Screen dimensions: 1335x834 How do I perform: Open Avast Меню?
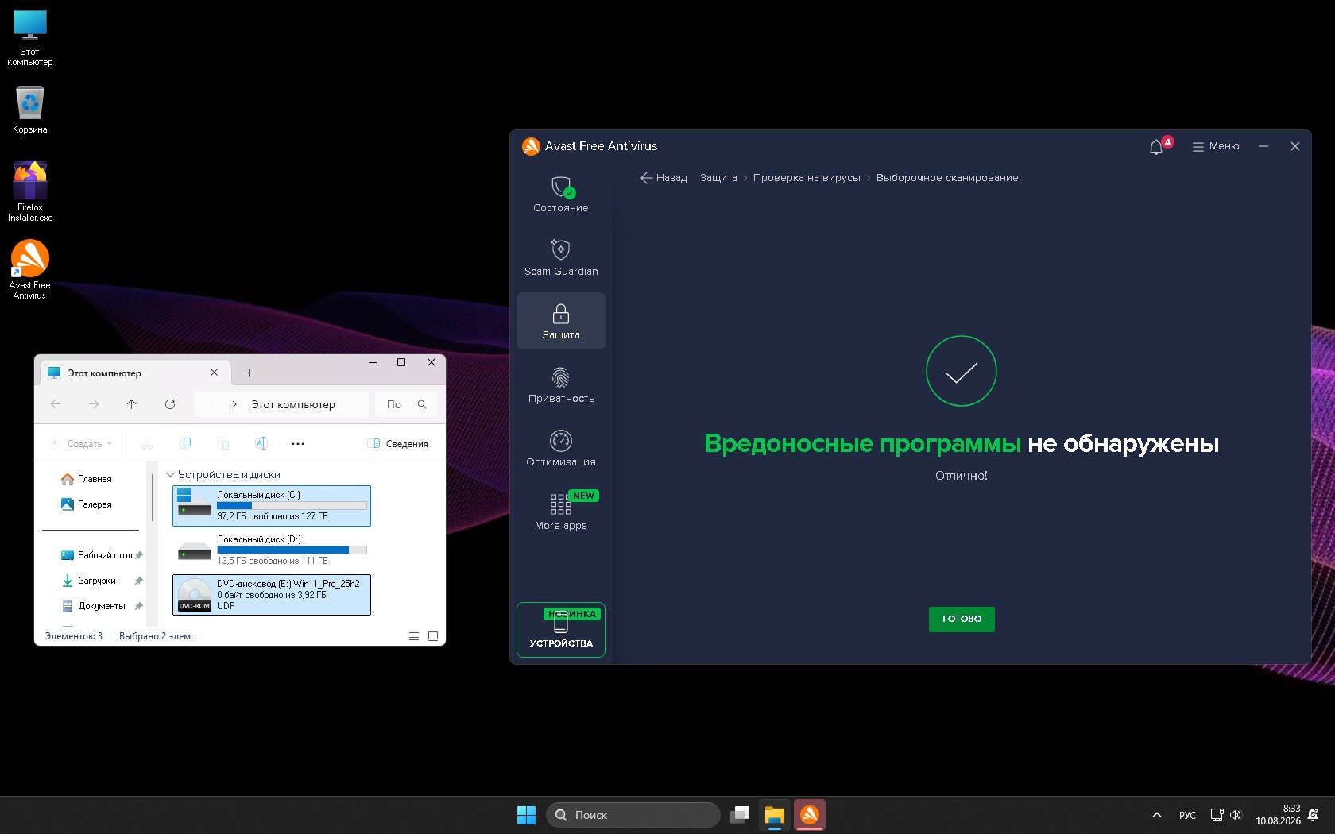pos(1216,146)
